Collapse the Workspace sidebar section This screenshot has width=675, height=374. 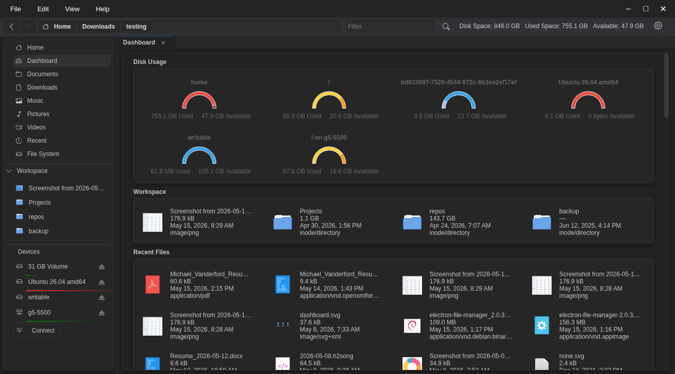point(9,171)
